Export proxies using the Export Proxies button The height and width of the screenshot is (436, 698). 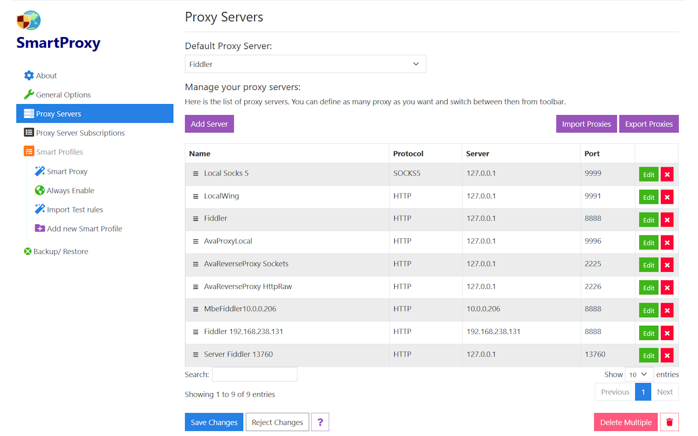648,124
